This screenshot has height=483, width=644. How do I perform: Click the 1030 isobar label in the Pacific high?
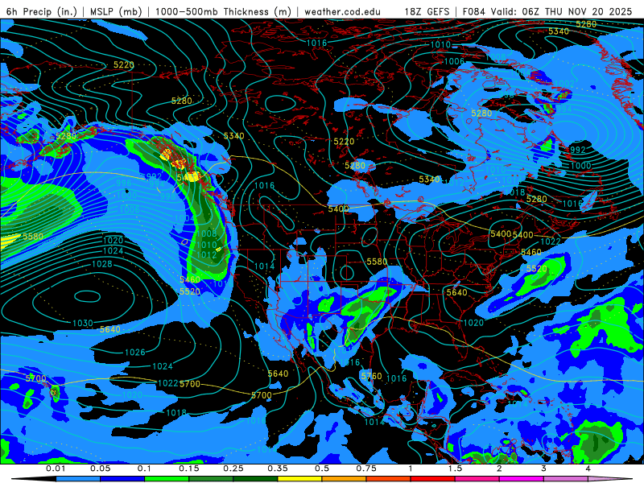click(x=83, y=324)
